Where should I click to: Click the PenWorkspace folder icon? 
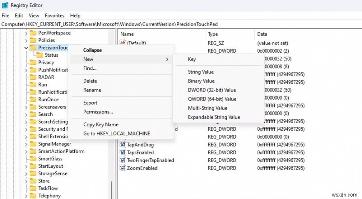pyautogui.click(x=33, y=33)
